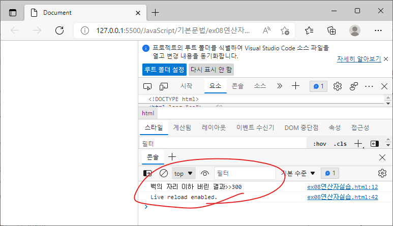Open the DOM 중단점 pane tab

click(x=301, y=127)
